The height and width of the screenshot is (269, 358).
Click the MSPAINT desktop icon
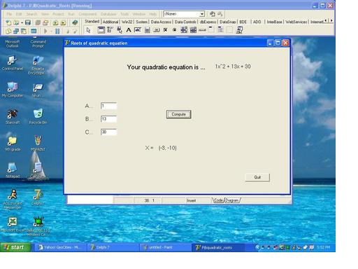pos(38,143)
